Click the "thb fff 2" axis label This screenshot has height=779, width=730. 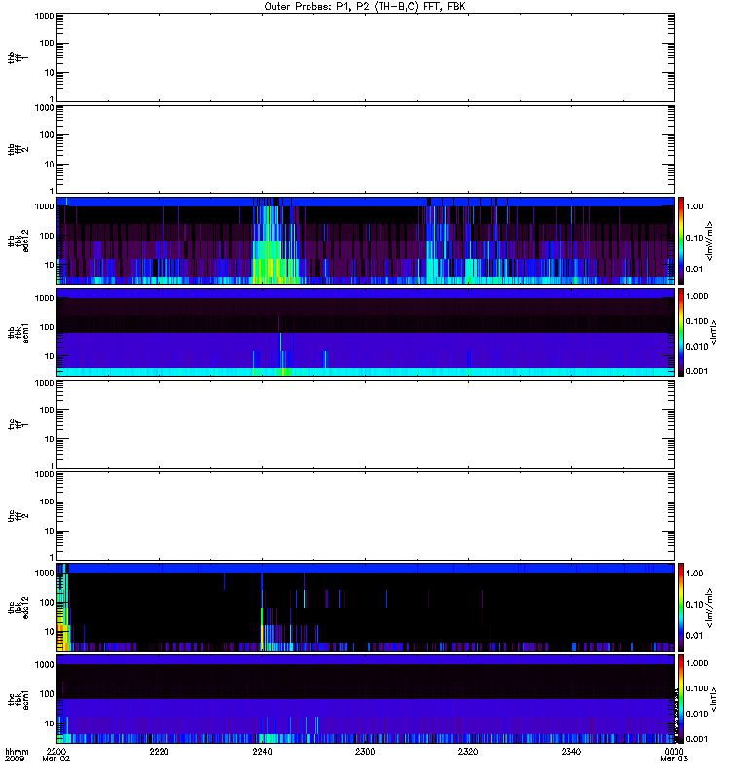click(18, 149)
